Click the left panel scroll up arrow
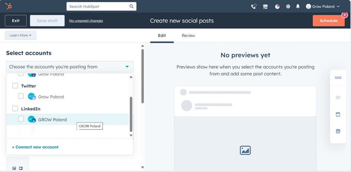The image size is (351, 172). tap(143, 46)
